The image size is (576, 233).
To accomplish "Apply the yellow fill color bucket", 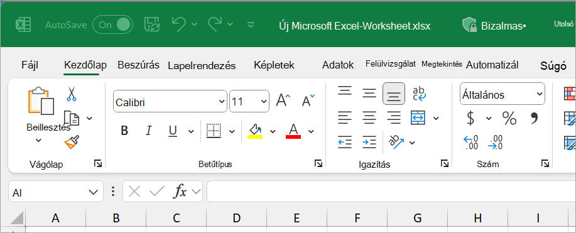I will (x=255, y=131).
